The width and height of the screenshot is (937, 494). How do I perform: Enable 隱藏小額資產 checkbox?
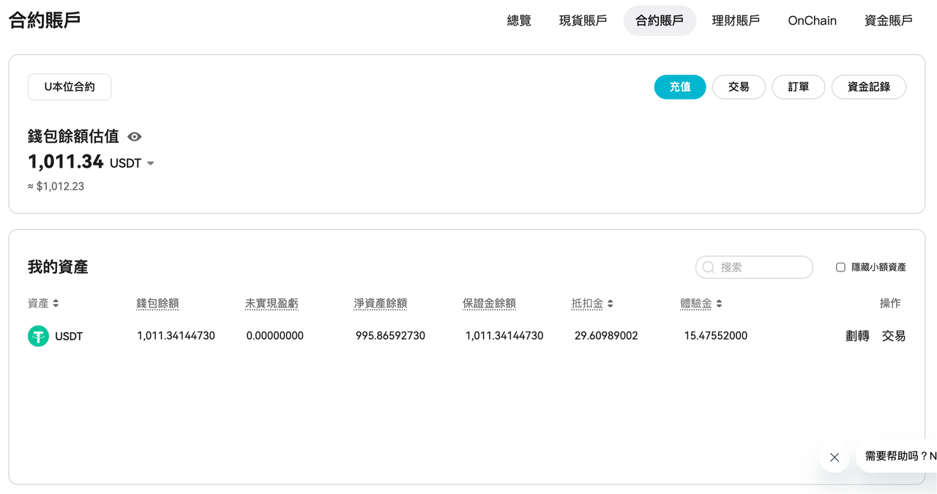840,267
